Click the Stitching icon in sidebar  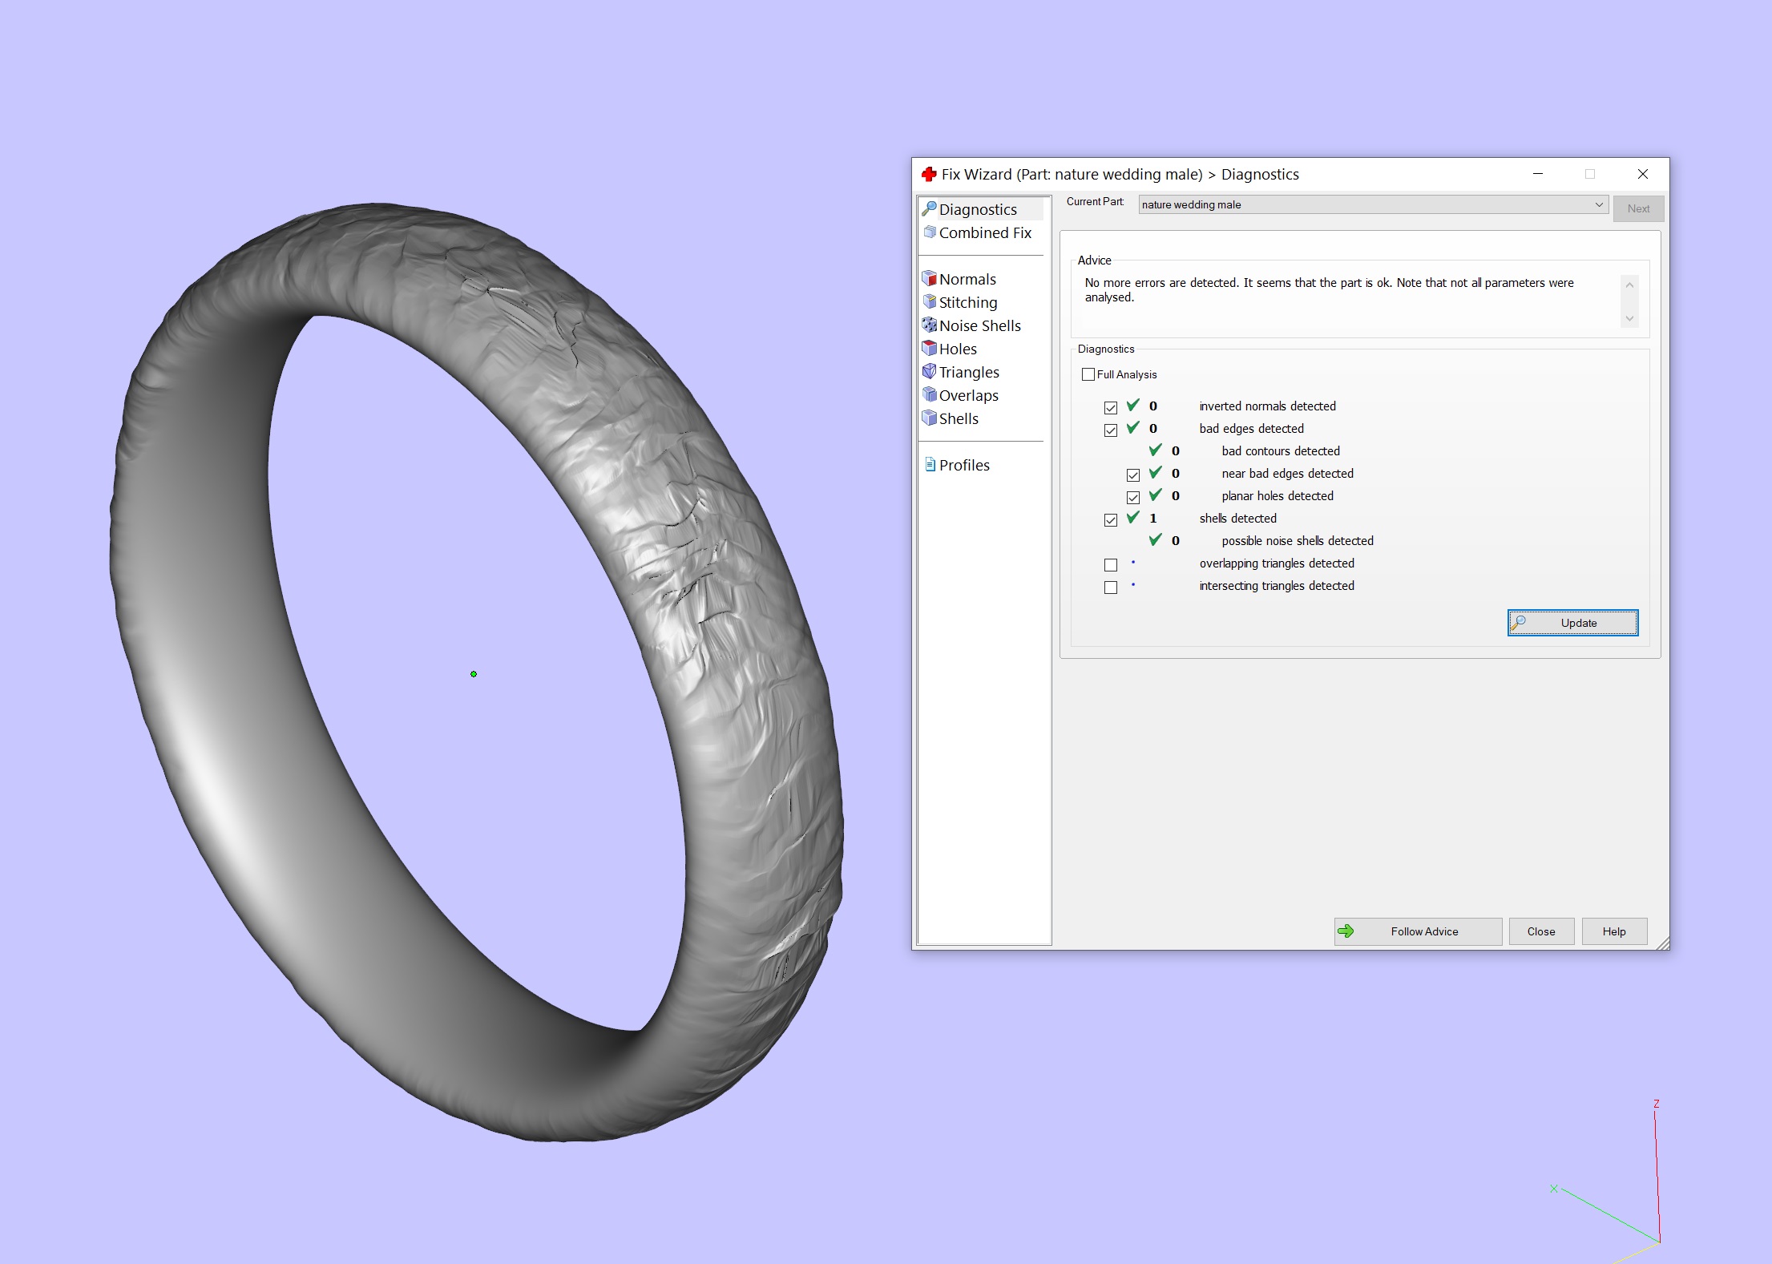(930, 302)
